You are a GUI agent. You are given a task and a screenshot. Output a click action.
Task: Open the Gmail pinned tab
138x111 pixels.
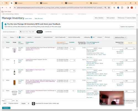click(x=7, y=3)
